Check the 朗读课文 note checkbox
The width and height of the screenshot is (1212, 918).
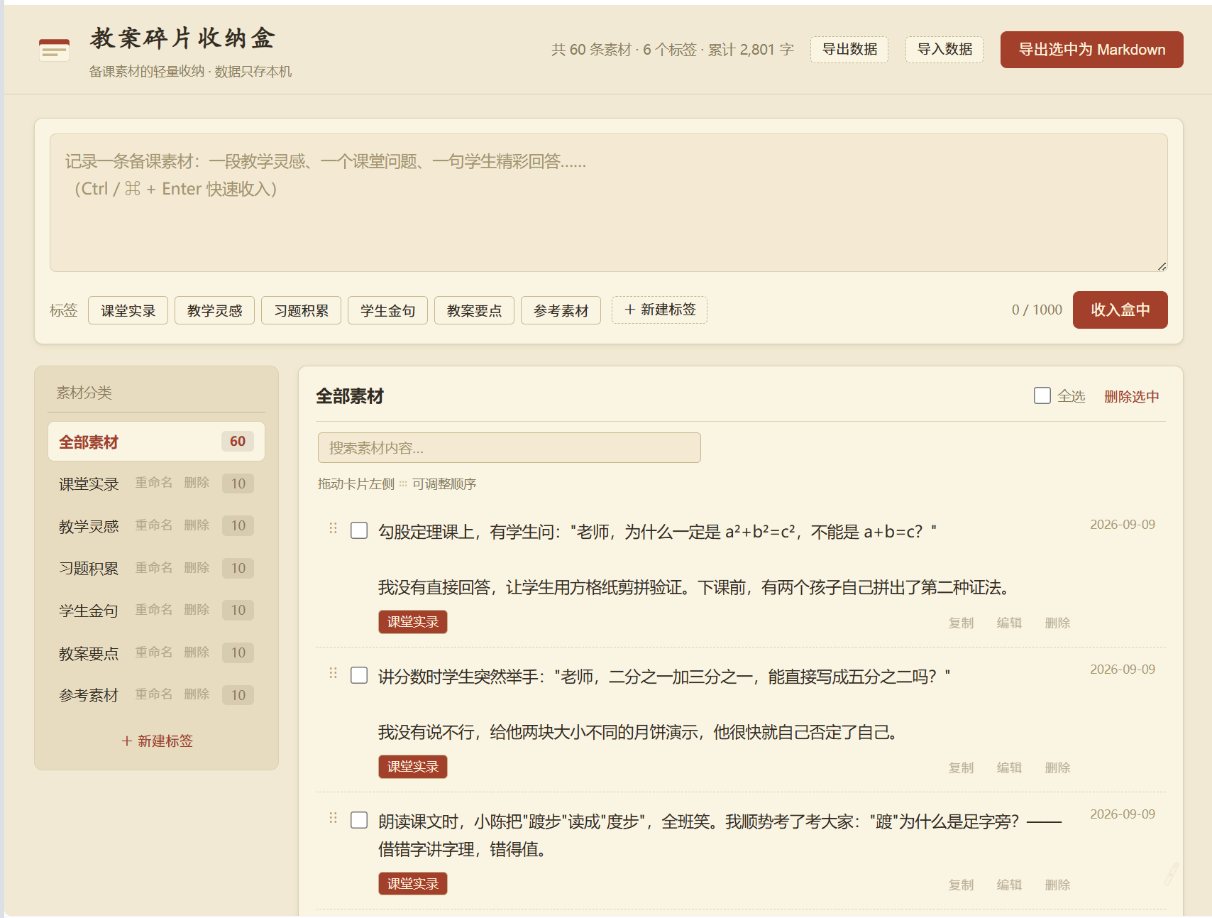point(359,820)
